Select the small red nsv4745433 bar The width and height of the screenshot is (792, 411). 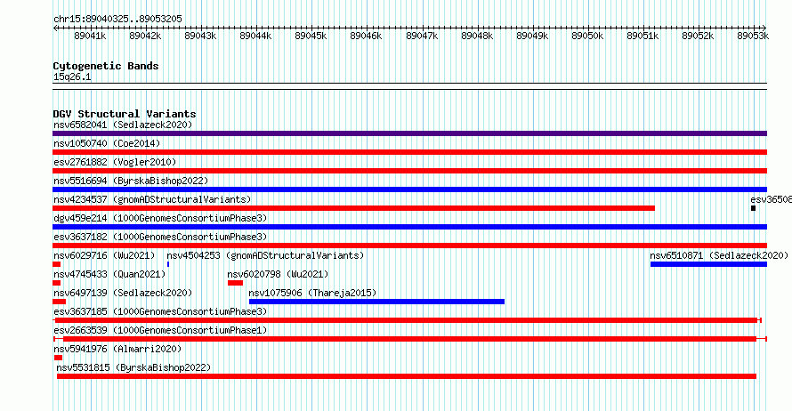[57, 283]
